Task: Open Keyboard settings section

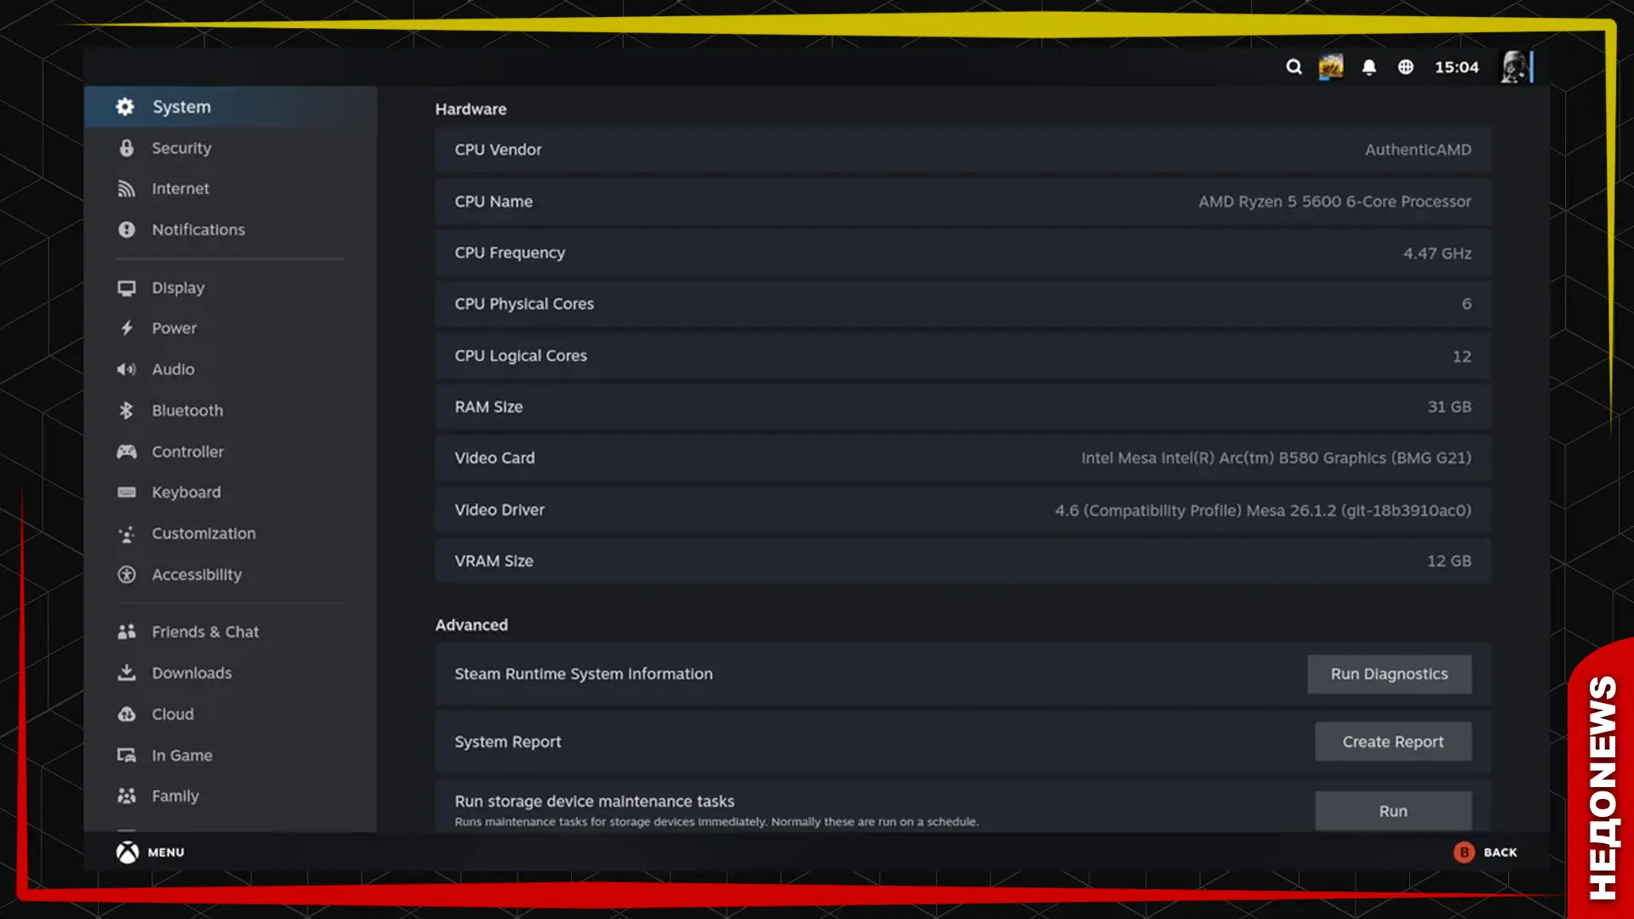Action: click(230, 493)
